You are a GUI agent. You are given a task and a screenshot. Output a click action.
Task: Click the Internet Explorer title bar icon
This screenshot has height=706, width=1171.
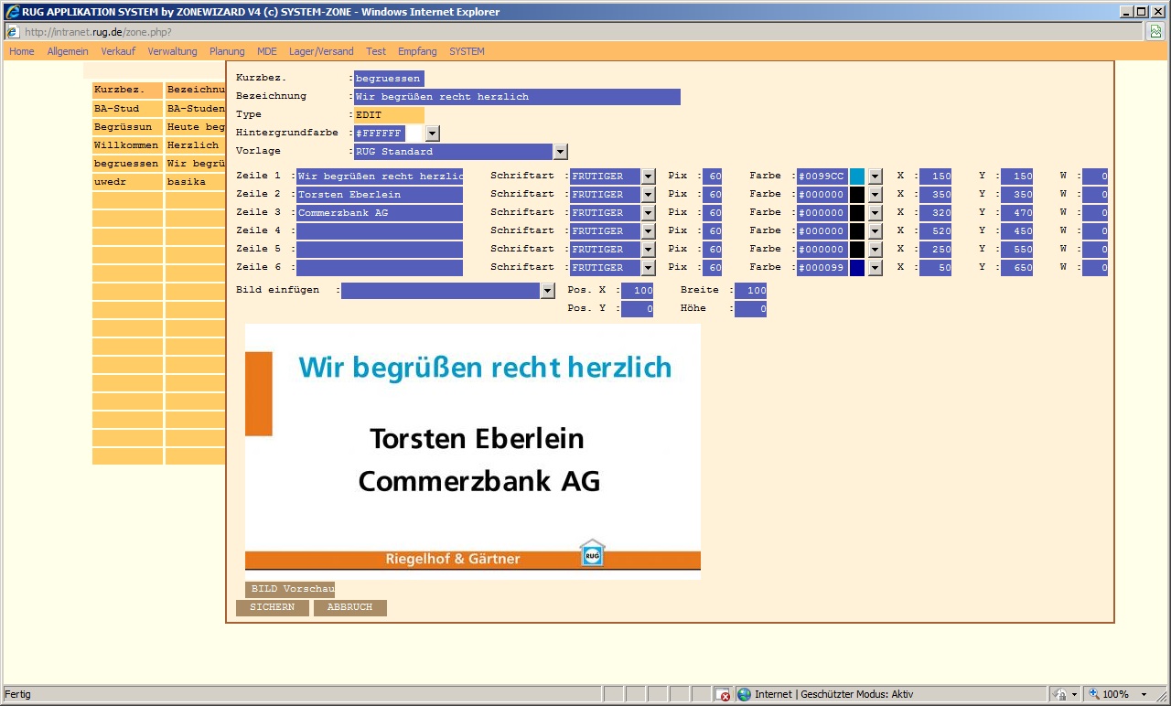tap(13, 11)
